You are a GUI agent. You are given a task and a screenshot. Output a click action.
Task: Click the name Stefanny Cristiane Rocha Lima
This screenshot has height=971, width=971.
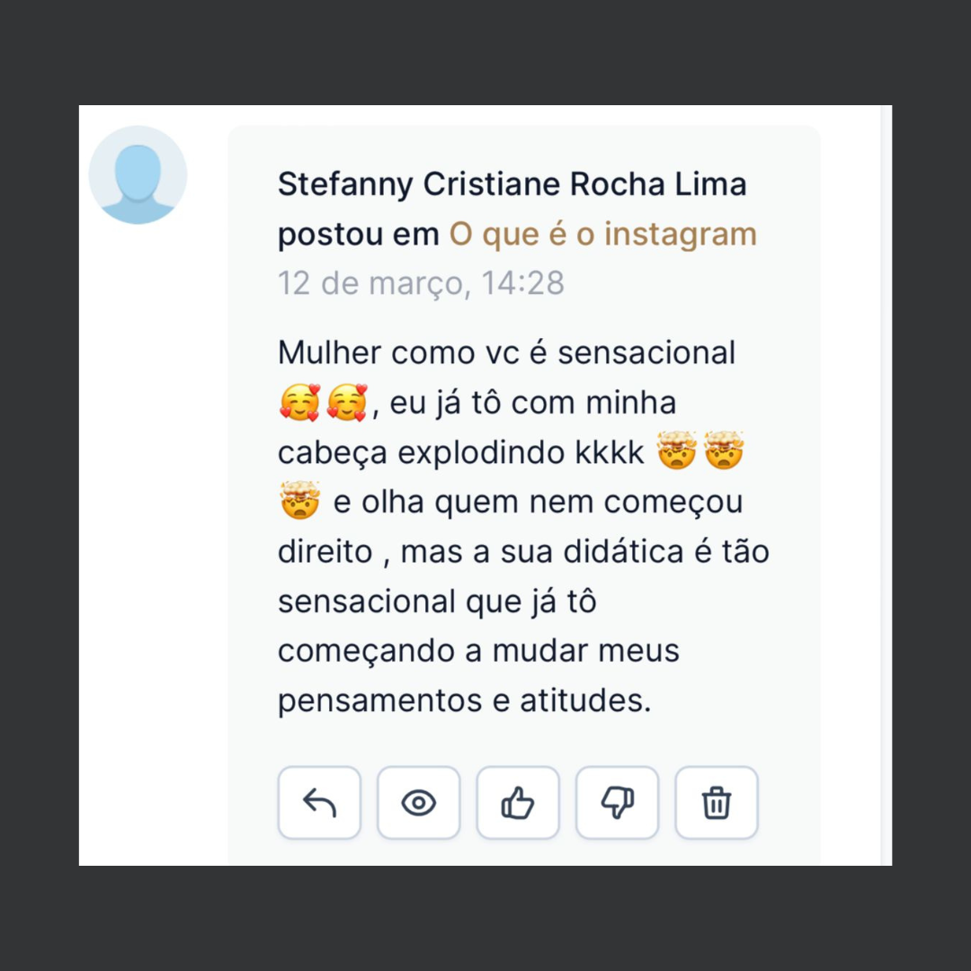tap(512, 184)
